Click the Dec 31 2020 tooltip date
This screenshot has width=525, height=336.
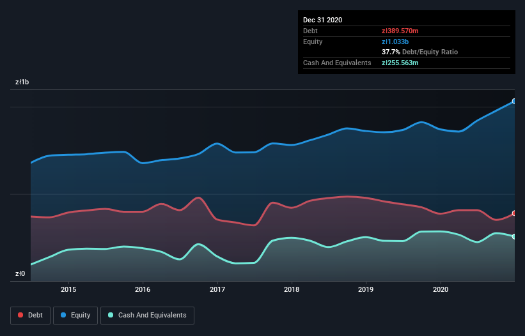tap(322, 20)
